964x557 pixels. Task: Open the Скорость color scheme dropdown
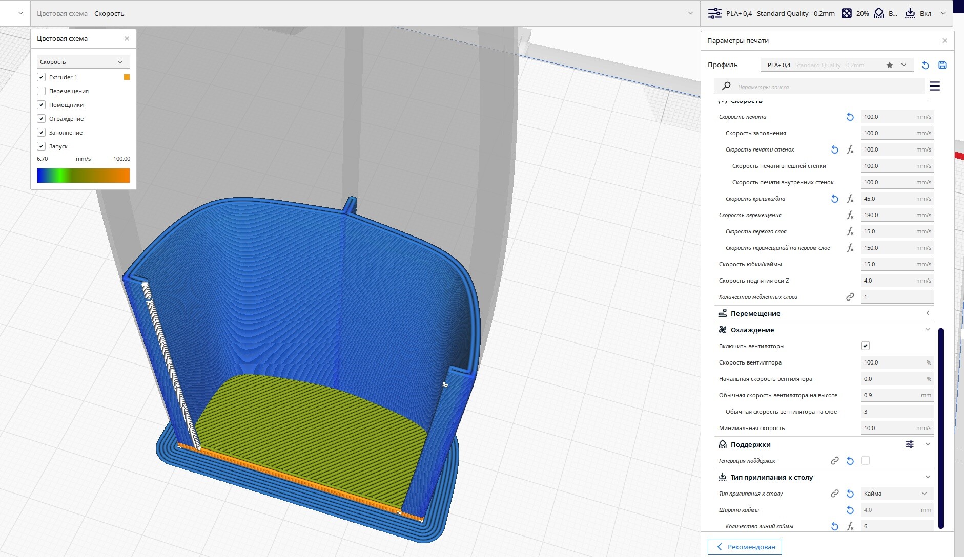point(82,62)
